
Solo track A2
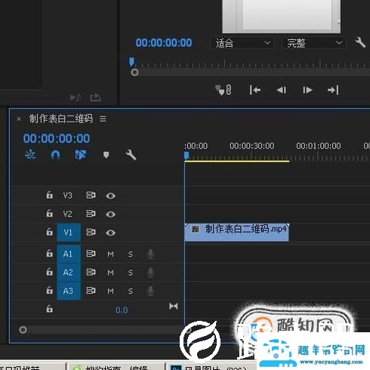pyautogui.click(x=131, y=273)
